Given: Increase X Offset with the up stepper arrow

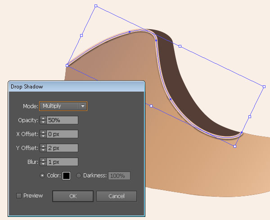Looking at the screenshot, I should tap(43, 132).
